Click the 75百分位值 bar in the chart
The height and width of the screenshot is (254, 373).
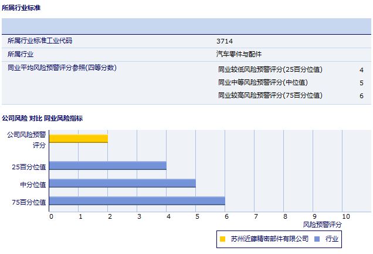click(x=137, y=201)
